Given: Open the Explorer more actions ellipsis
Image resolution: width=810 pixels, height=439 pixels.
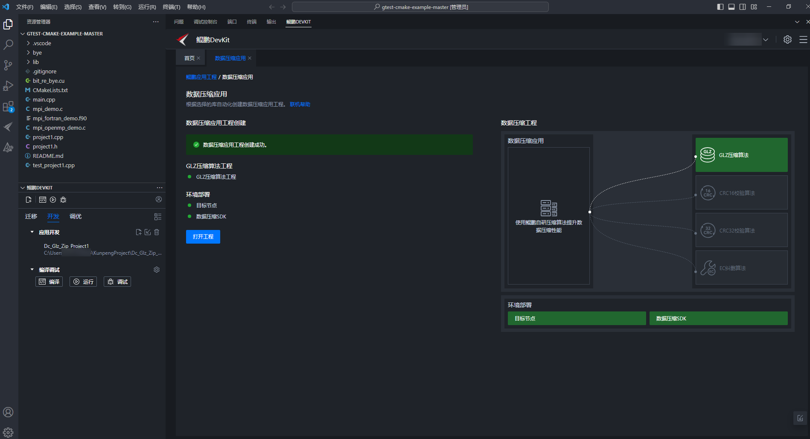Looking at the screenshot, I should tap(156, 22).
